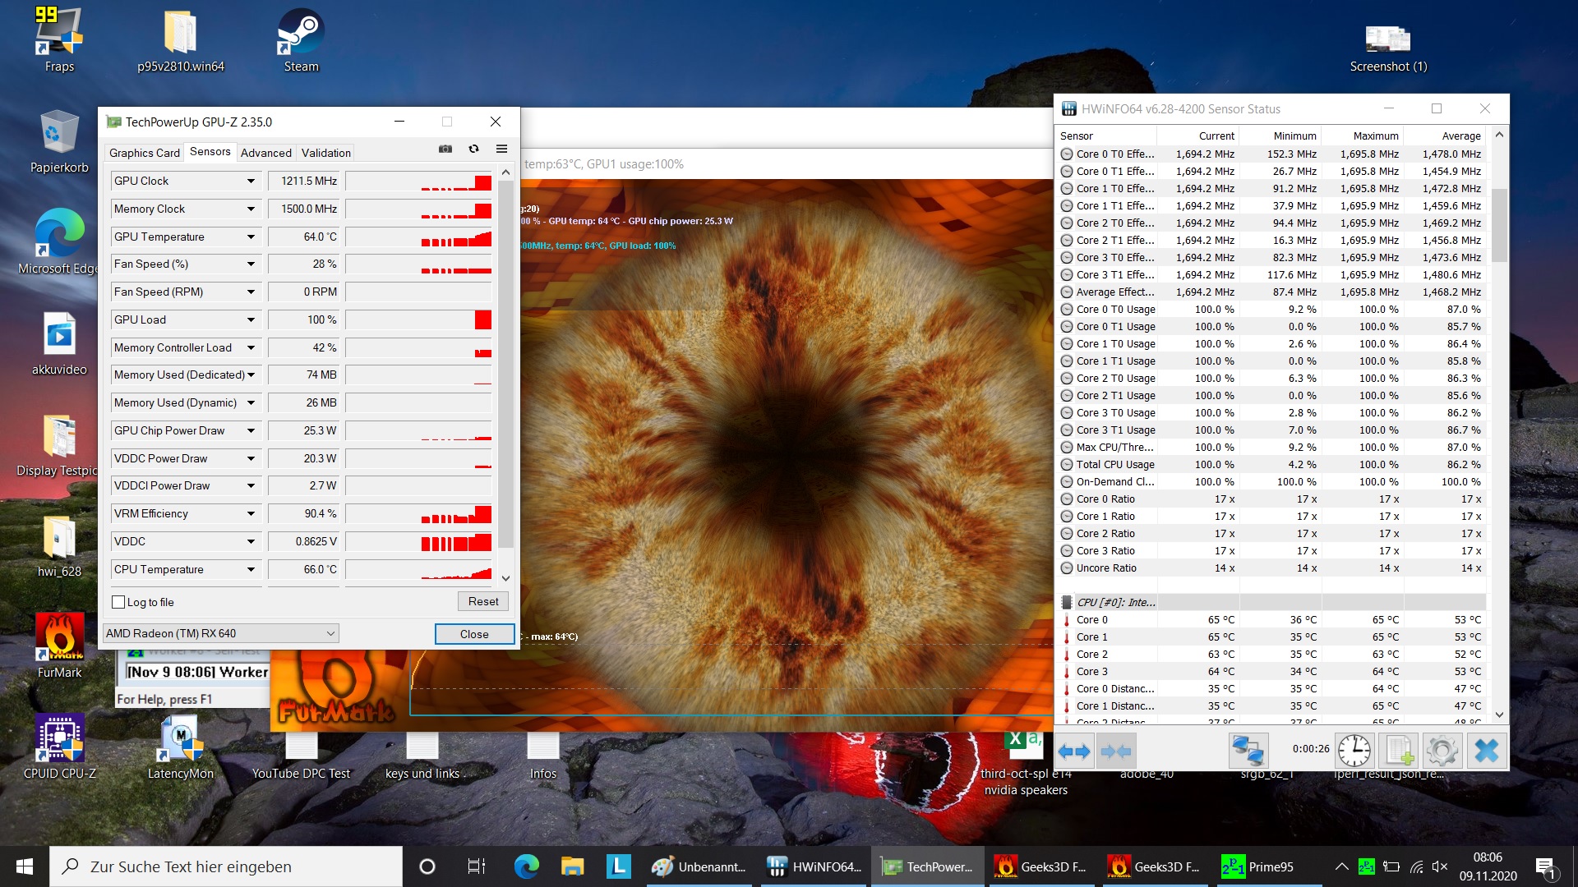Click the GPU-Z screenshot camera icon

tap(445, 149)
